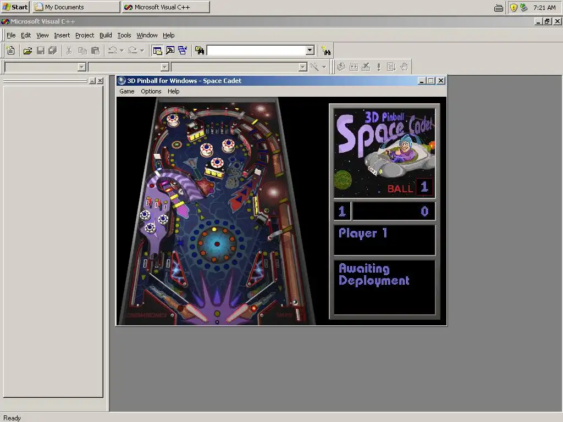The width and height of the screenshot is (563, 422).
Task: Minimize the 3D Pinball window
Action: click(422, 81)
